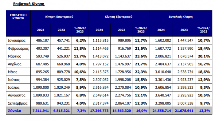Select the domestic total cell 7.311.941
This screenshot has width=215, height=121.
pos(41,111)
